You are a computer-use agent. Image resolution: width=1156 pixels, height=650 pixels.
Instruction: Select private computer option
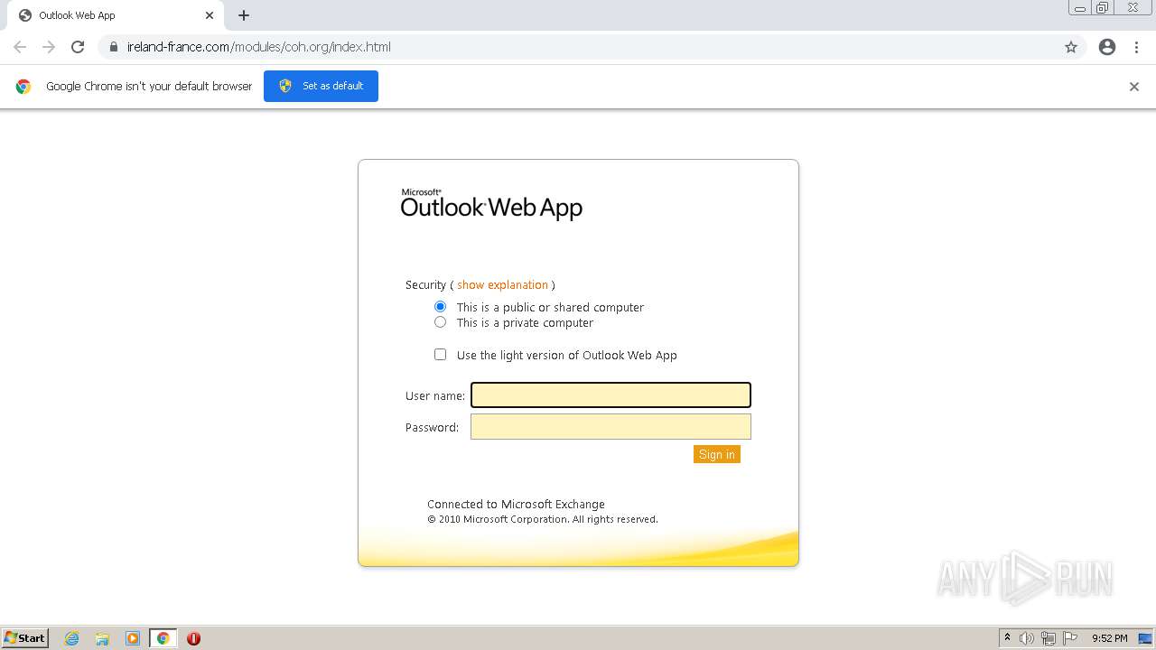(x=440, y=322)
